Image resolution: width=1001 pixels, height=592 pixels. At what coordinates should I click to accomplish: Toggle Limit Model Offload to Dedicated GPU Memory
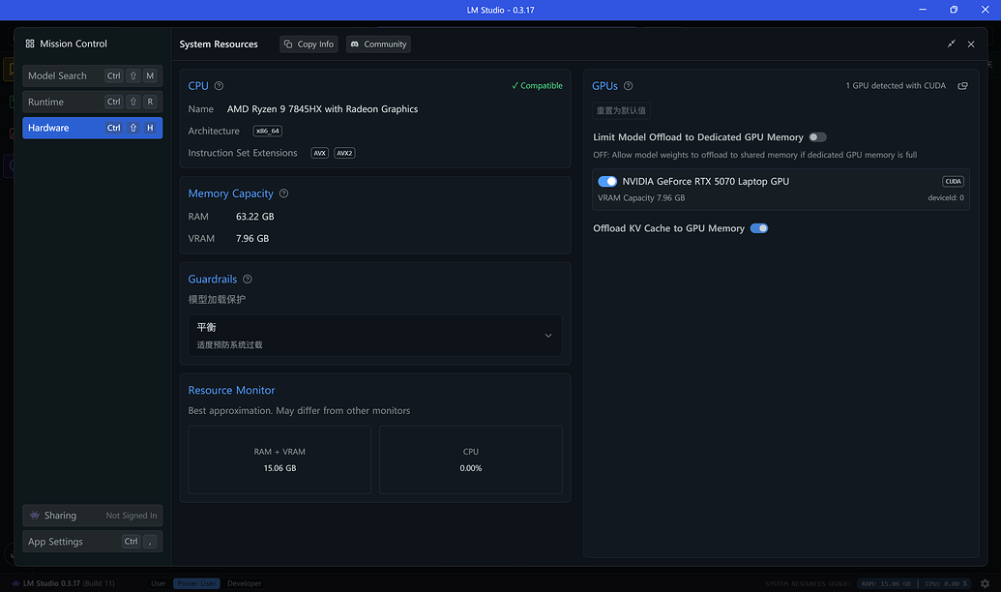click(818, 137)
